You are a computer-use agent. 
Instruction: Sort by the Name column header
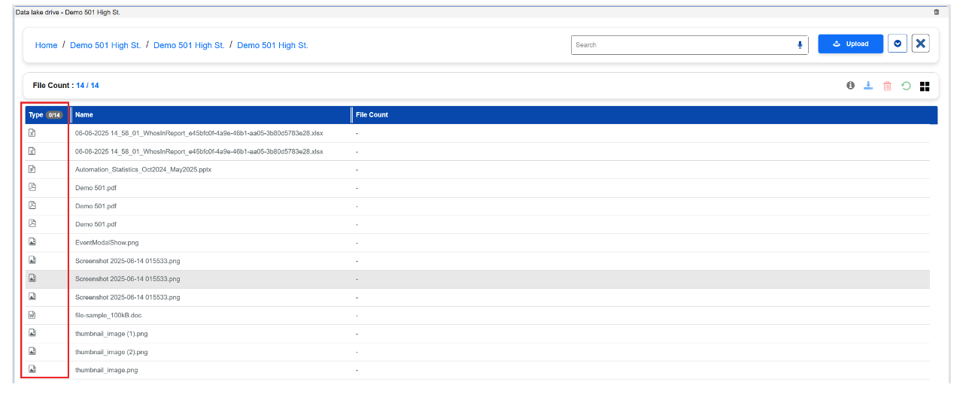pos(84,115)
